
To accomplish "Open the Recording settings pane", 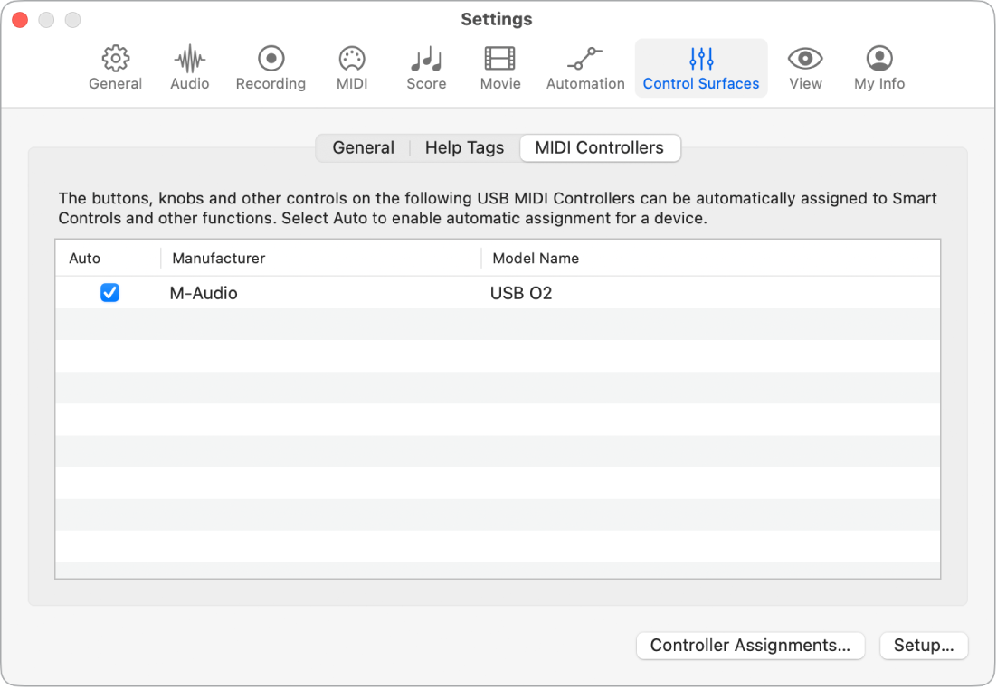I will click(271, 67).
